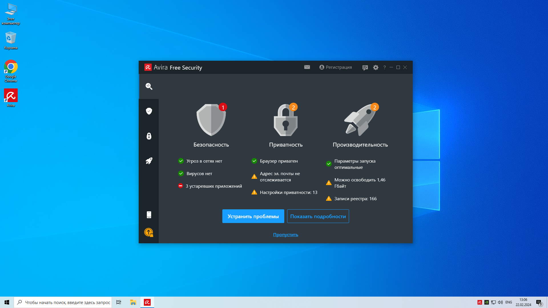Click the orange upgrade arrow icon
Image resolution: width=548 pixels, height=308 pixels.
(148, 232)
